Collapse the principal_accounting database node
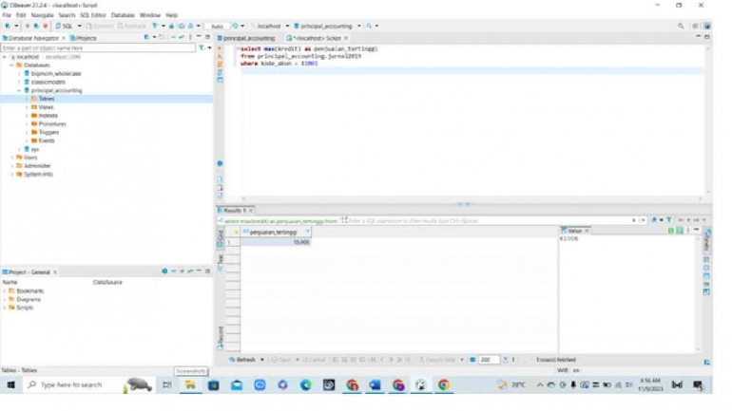Image resolution: width=732 pixels, height=411 pixels. (20, 90)
